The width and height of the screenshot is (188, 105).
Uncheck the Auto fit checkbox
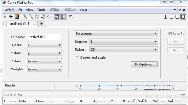point(170,33)
